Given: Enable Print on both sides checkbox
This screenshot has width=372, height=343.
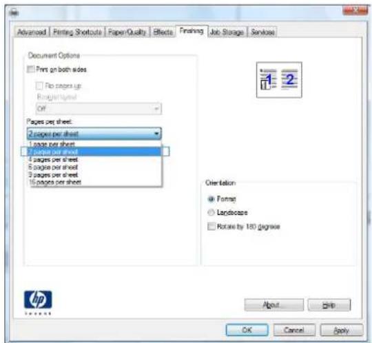Looking at the screenshot, I should (30, 70).
